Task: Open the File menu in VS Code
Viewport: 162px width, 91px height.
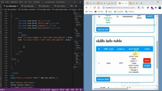Action: [3, 2]
